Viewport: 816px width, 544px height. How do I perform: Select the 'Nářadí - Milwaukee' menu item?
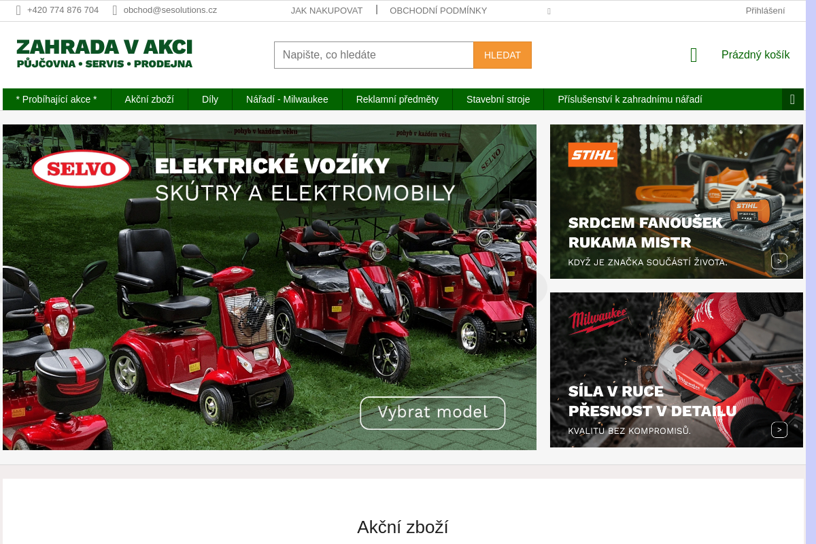(x=287, y=99)
